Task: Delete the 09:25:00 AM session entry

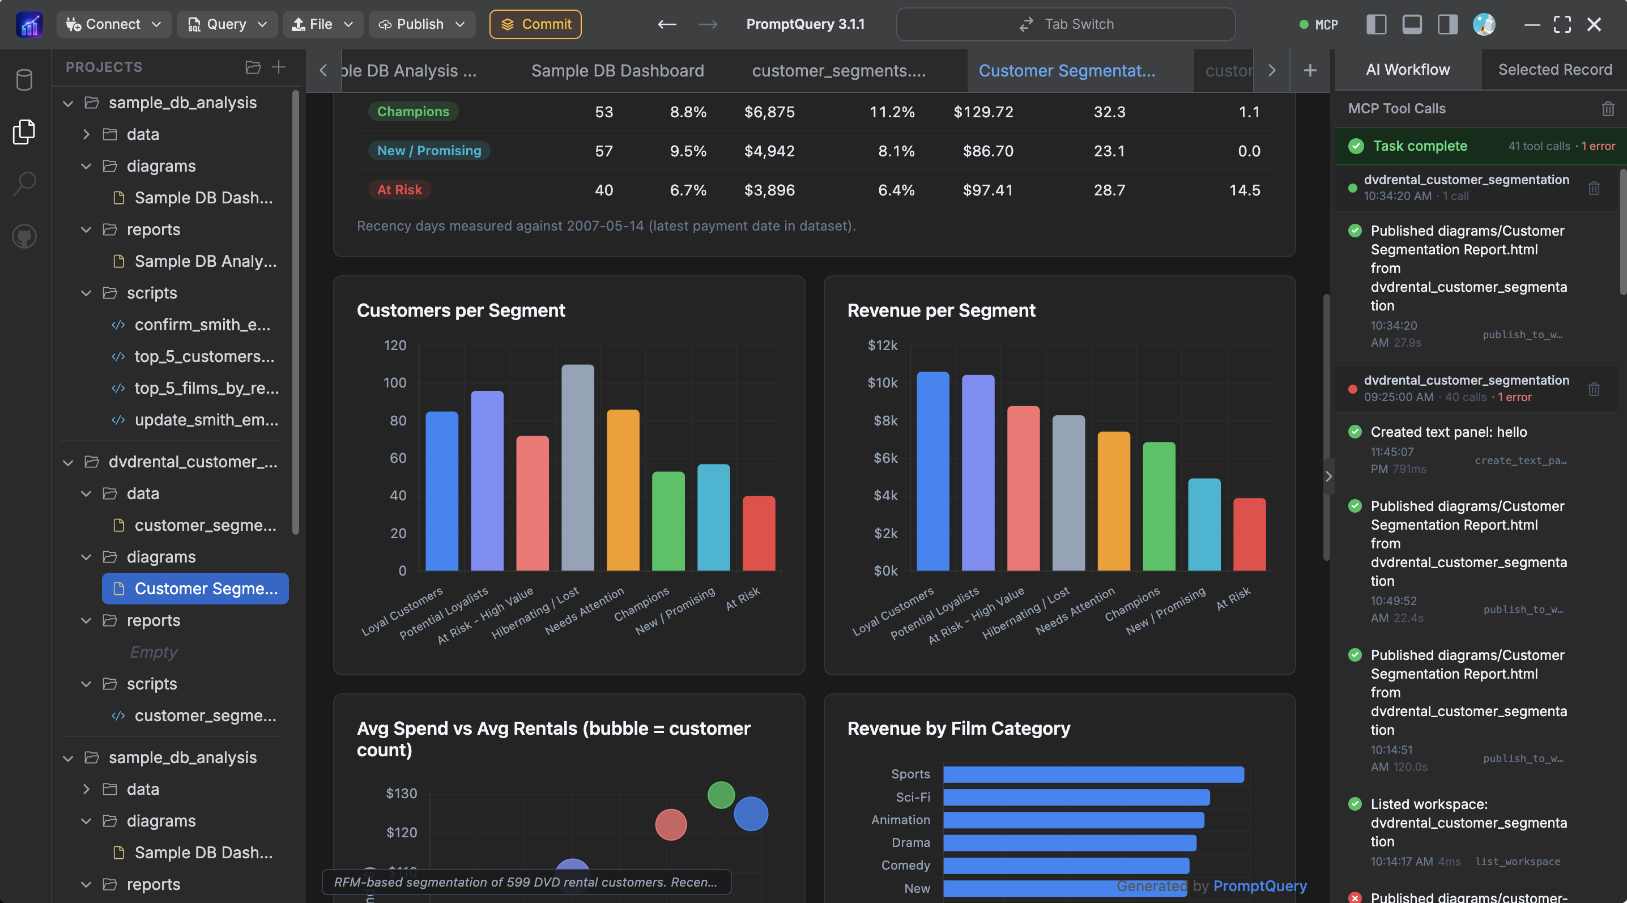Action: click(1594, 389)
